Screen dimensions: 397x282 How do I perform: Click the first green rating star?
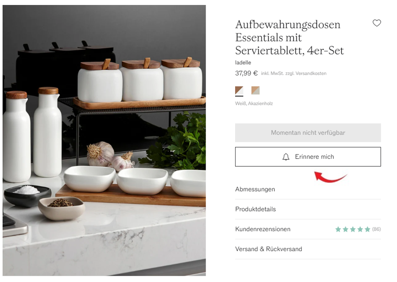coord(338,229)
